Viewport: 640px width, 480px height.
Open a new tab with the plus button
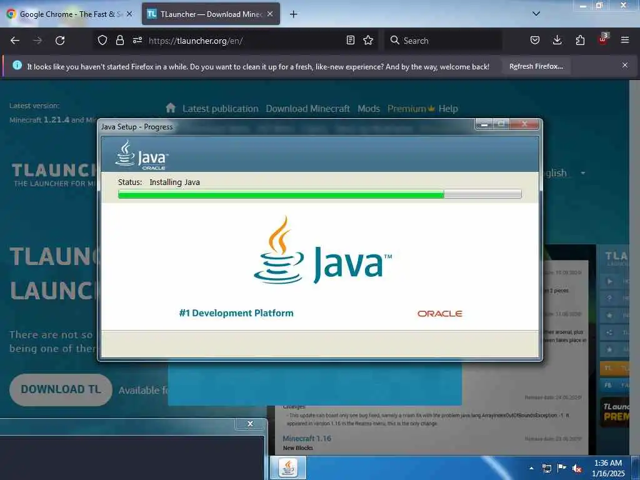click(293, 14)
